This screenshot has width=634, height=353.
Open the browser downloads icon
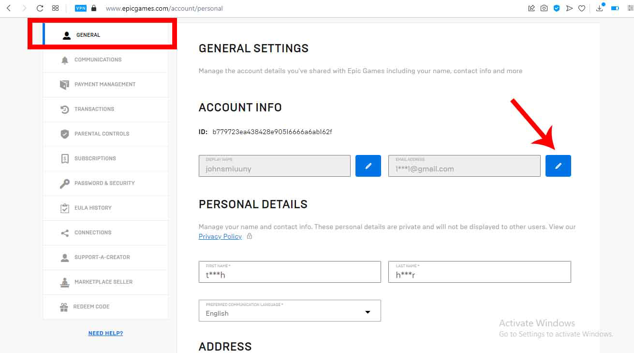pyautogui.click(x=600, y=8)
